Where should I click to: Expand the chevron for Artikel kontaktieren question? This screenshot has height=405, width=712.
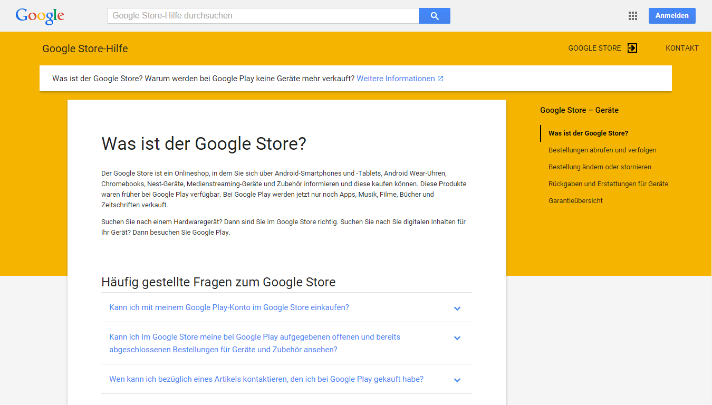(x=457, y=380)
